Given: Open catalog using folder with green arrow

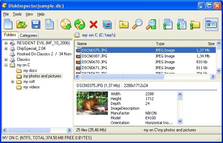Looking at the screenshot, I should point(21,24).
